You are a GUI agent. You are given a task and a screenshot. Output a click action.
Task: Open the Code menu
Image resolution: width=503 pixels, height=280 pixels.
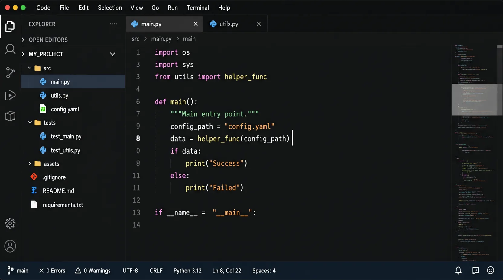pos(43,8)
